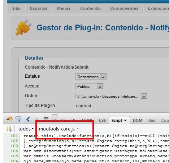The width and height of the screenshot is (169, 163).
Task: Open the Script tab dropdown arrow
Action: click(x=125, y=120)
